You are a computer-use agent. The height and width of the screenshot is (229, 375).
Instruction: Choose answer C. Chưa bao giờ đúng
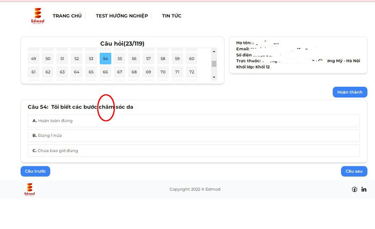click(x=193, y=151)
